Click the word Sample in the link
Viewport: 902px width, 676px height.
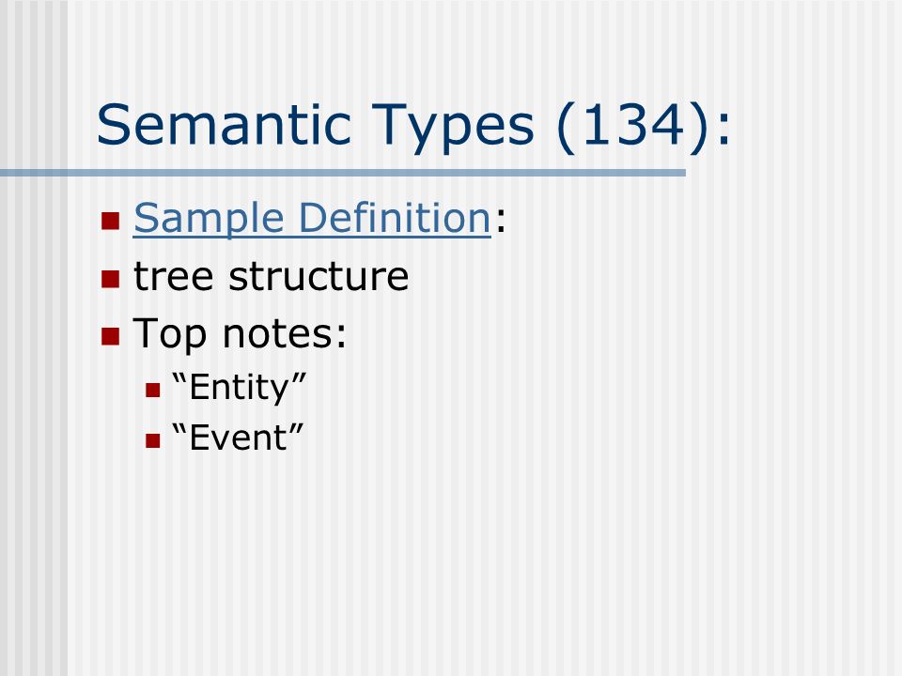click(209, 219)
